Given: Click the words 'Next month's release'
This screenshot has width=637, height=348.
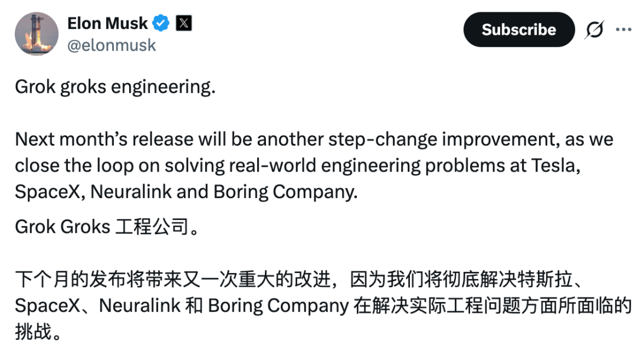Looking at the screenshot, I should tap(104, 139).
